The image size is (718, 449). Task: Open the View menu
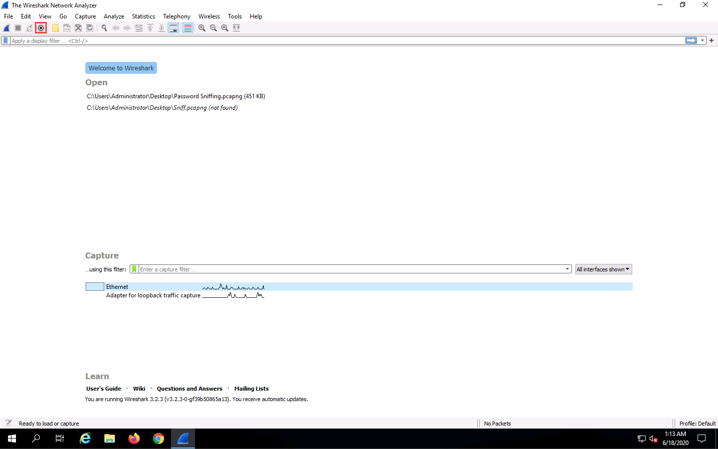(x=45, y=16)
